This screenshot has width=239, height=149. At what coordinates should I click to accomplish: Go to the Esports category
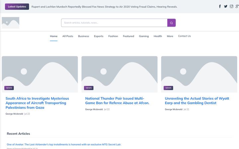[x=99, y=36]
